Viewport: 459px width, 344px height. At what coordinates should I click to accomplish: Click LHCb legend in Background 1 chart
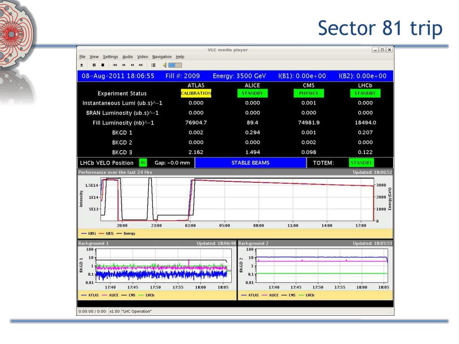(x=146, y=295)
